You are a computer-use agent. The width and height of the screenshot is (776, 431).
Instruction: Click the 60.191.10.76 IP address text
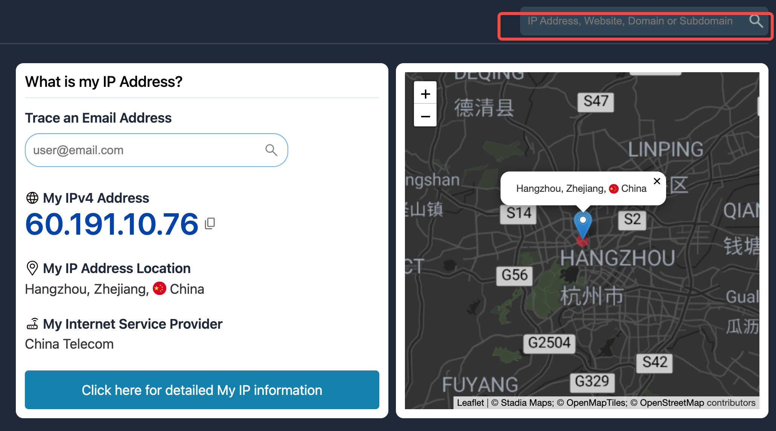[112, 224]
